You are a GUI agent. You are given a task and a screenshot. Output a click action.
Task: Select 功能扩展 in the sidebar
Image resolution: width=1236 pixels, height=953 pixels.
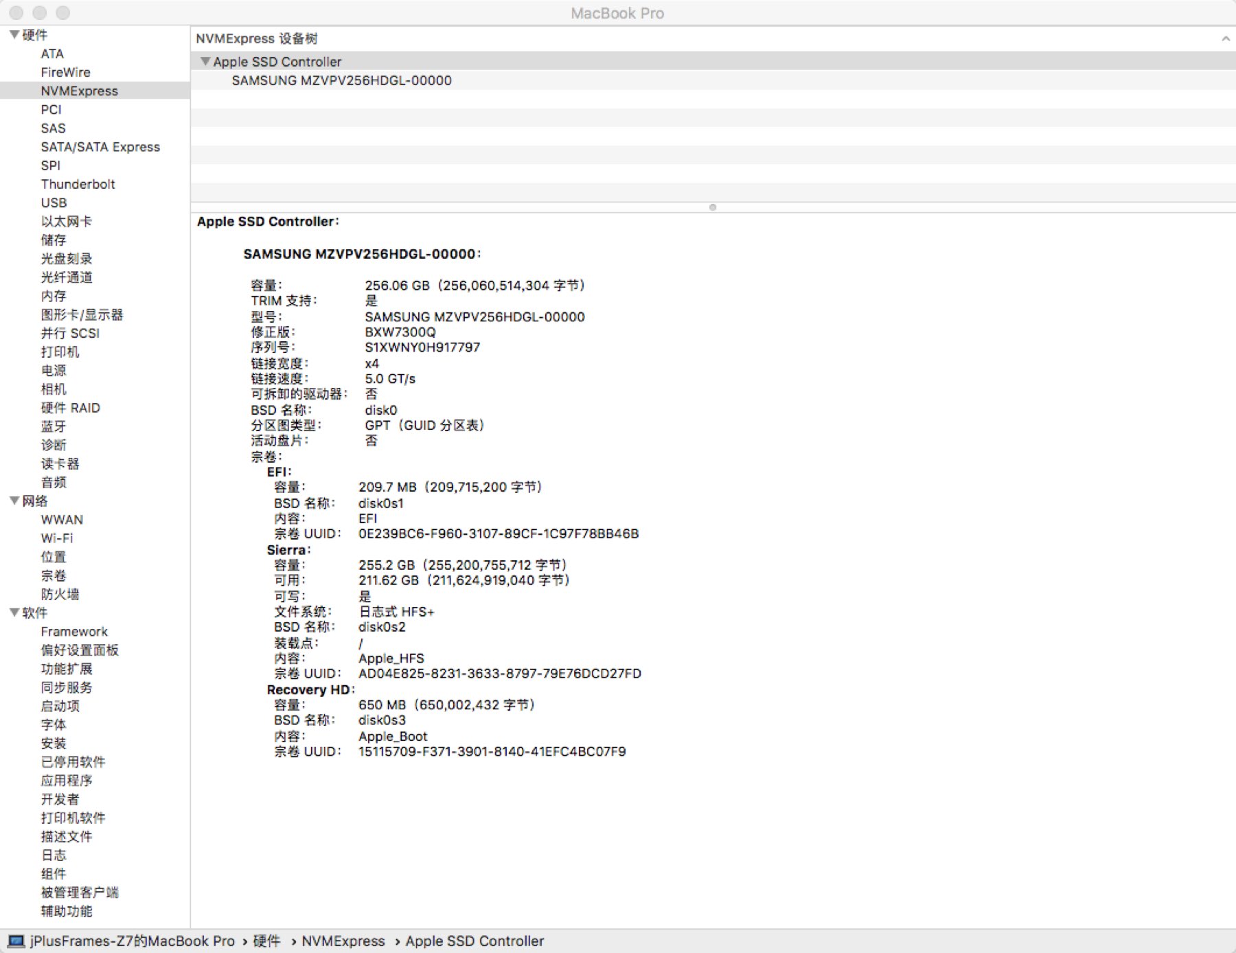tap(66, 669)
